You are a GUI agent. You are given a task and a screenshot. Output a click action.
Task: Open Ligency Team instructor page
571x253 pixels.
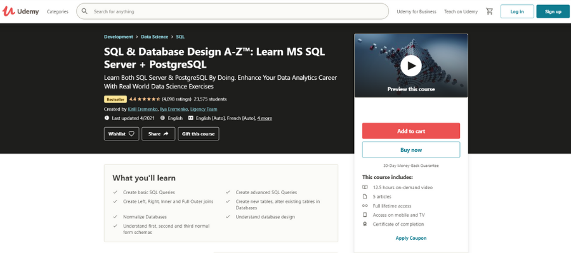click(204, 109)
